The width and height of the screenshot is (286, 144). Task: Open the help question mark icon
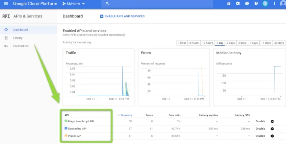[256, 4]
